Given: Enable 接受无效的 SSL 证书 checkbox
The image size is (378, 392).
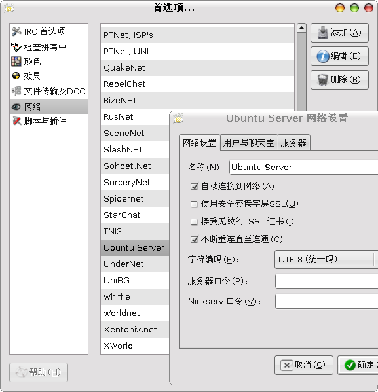Looking at the screenshot, I should pos(194,222).
